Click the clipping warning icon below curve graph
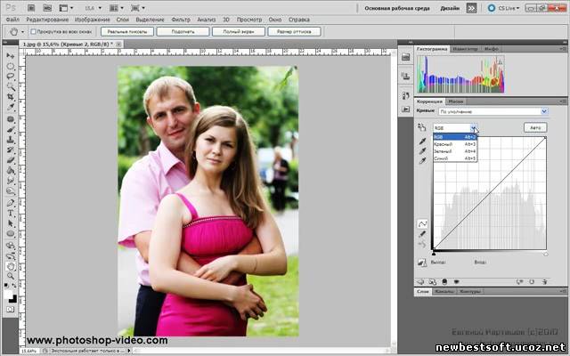Viewport: 570px width, 356px height. [x=421, y=262]
